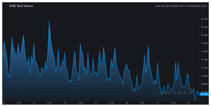Click the day 16 x-axis label
211x106 pixels.
(x=126, y=103)
